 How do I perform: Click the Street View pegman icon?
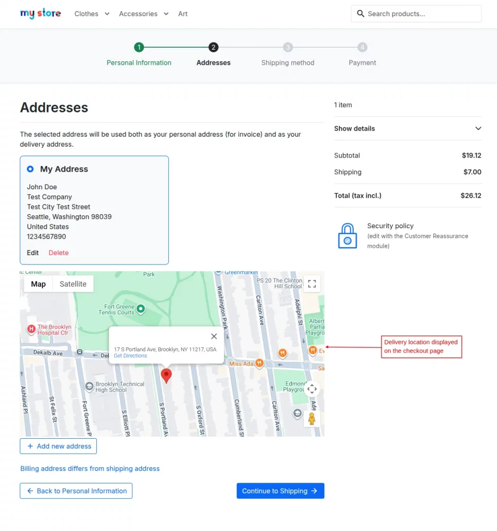point(312,418)
